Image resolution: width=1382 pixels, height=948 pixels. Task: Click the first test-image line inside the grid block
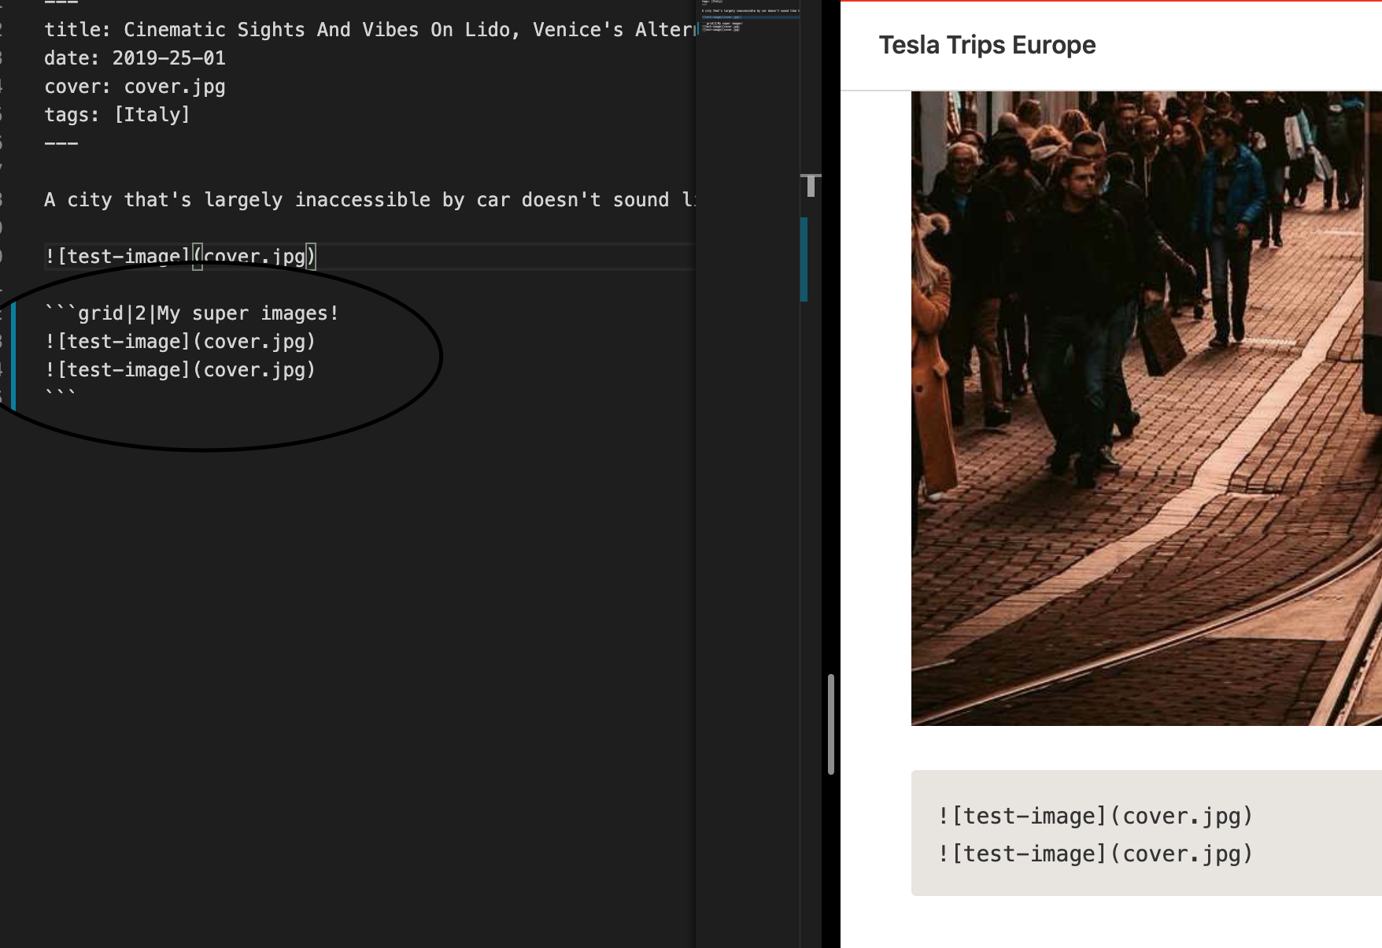coord(180,342)
